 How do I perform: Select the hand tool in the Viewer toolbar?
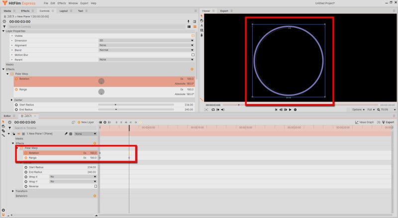(201, 20)
